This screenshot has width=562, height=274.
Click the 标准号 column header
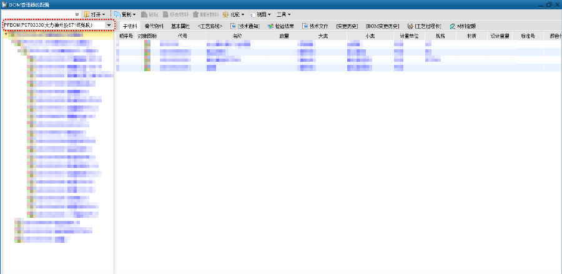[528, 36]
